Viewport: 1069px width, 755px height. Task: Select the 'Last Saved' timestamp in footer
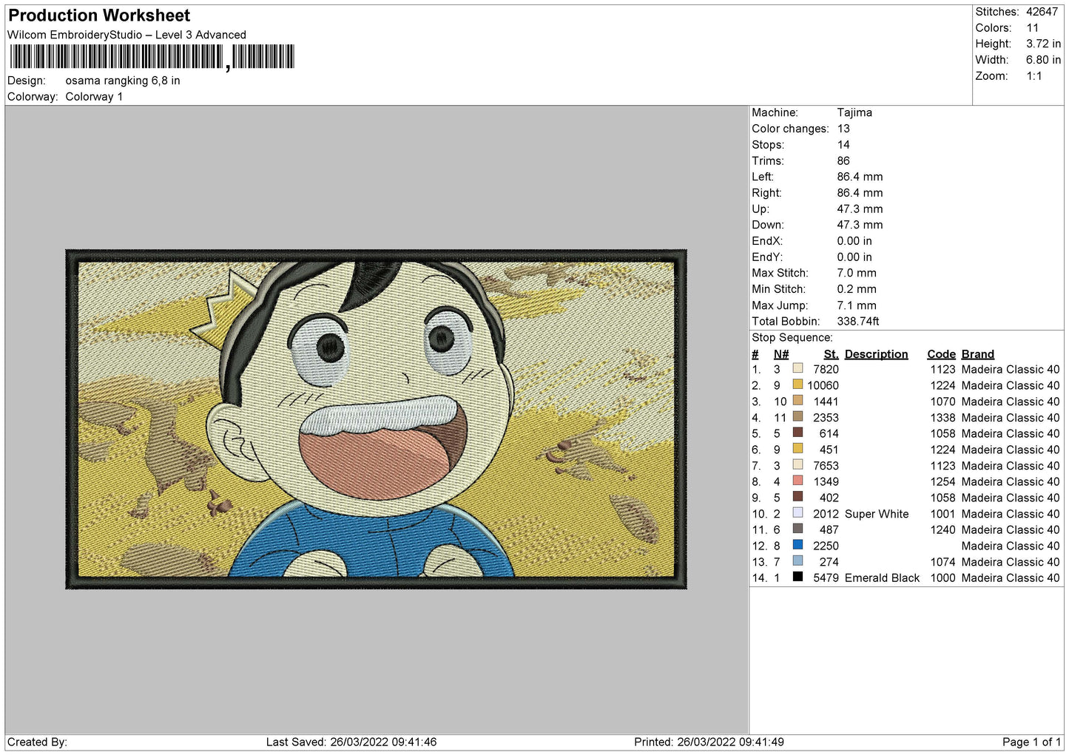click(351, 742)
